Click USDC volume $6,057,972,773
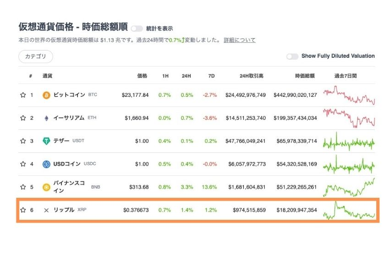385x257 pixels. click(247, 164)
